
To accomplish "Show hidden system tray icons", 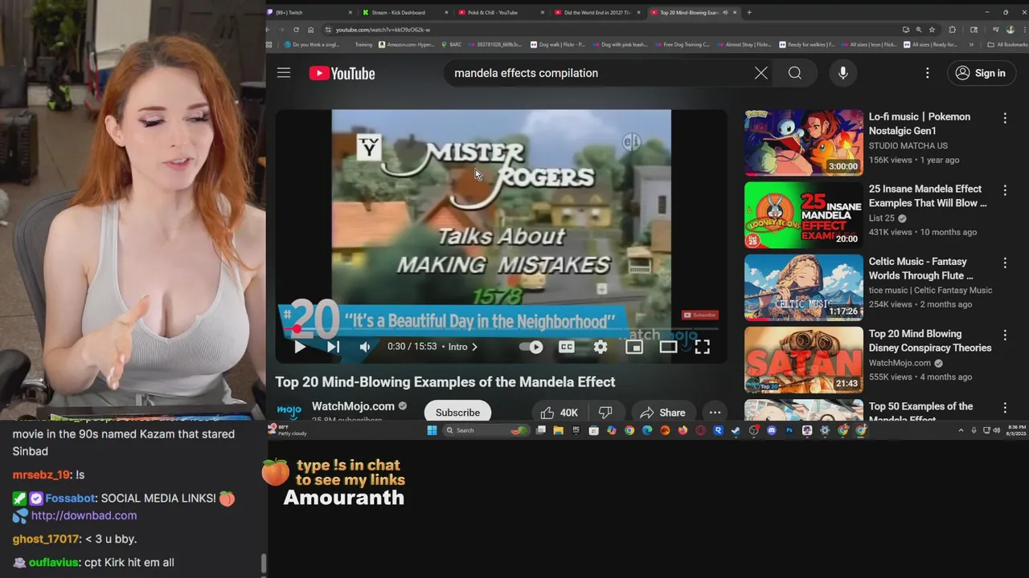I will (x=961, y=430).
